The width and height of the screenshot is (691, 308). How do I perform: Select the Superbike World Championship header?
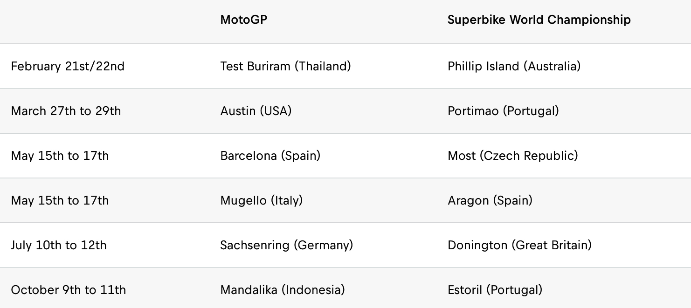539,20
